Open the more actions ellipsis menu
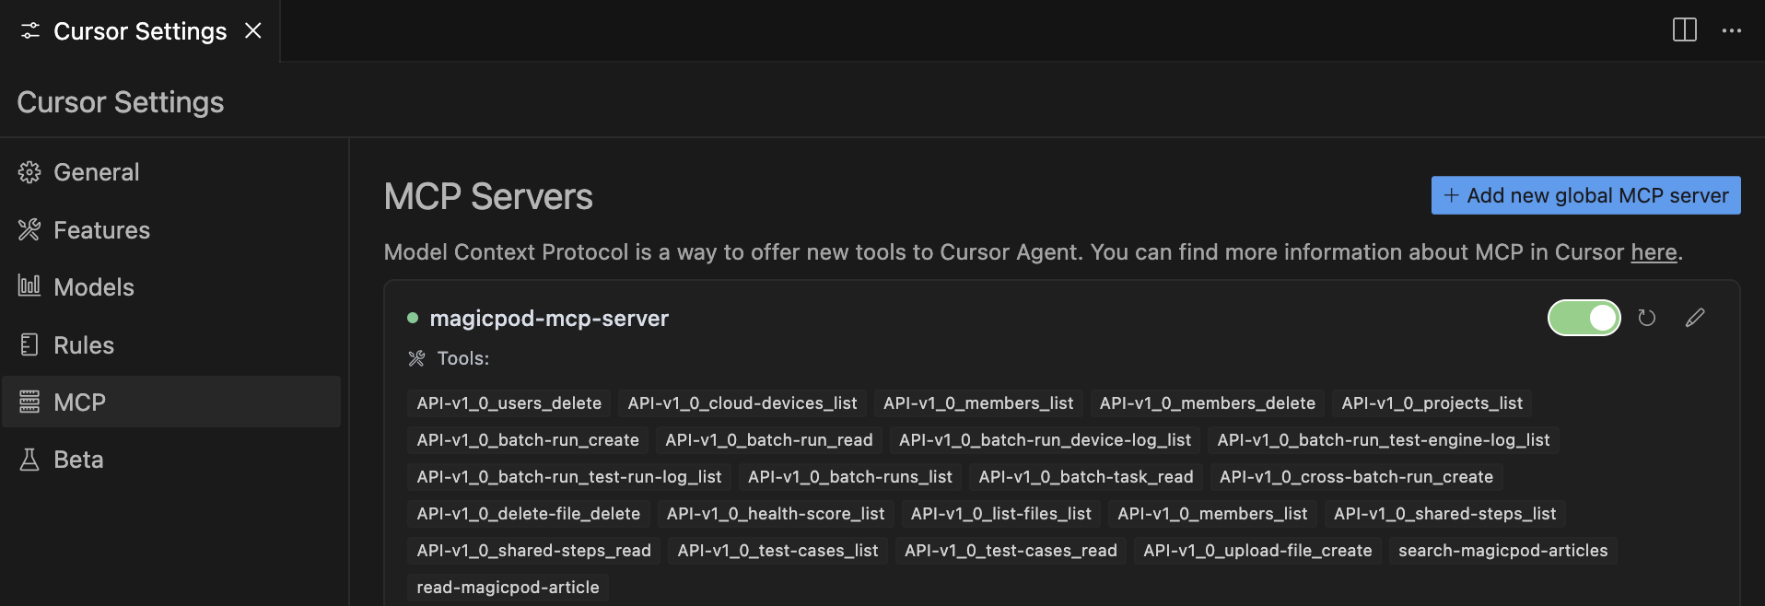 [x=1732, y=30]
